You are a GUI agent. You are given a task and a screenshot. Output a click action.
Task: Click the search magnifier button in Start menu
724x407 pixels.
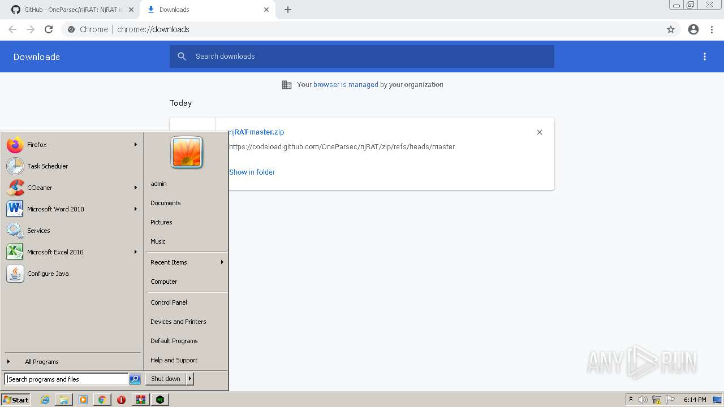pos(135,379)
